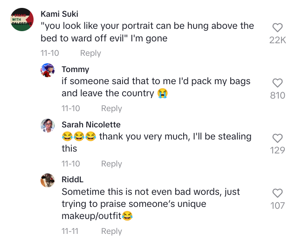
Task: Click RiddL's avatar image
Action: (48, 180)
